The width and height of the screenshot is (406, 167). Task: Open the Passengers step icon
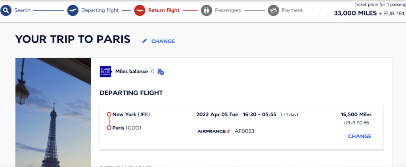207,10
